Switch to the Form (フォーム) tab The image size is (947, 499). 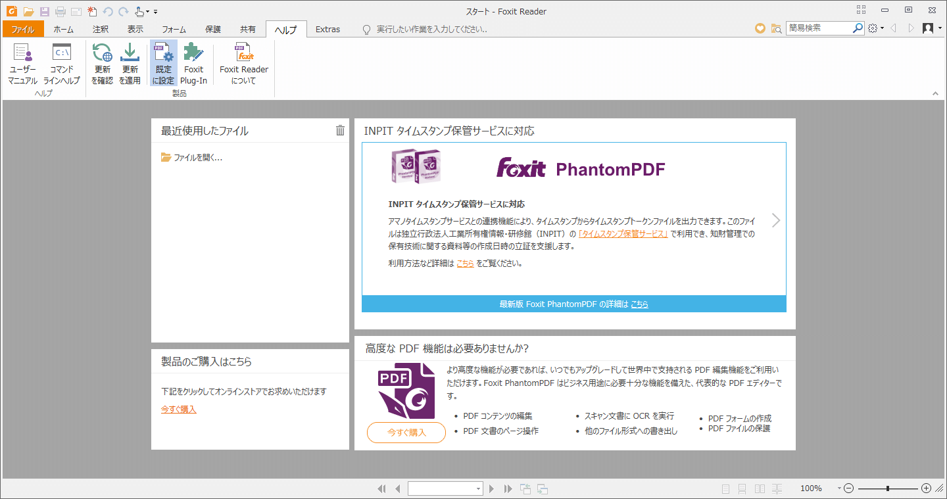(x=174, y=29)
